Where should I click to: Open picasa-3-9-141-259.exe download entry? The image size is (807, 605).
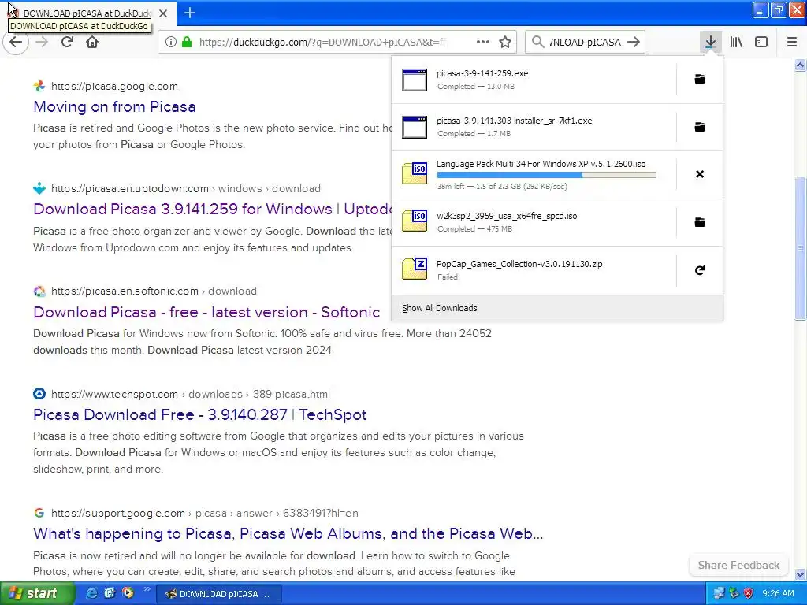[534, 80]
